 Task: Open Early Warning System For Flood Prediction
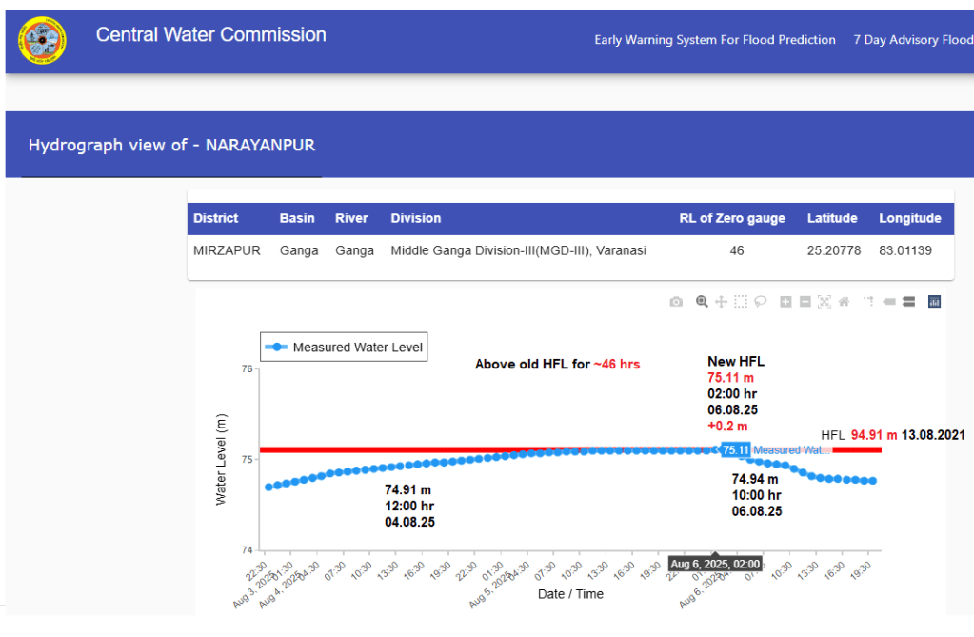[714, 40]
